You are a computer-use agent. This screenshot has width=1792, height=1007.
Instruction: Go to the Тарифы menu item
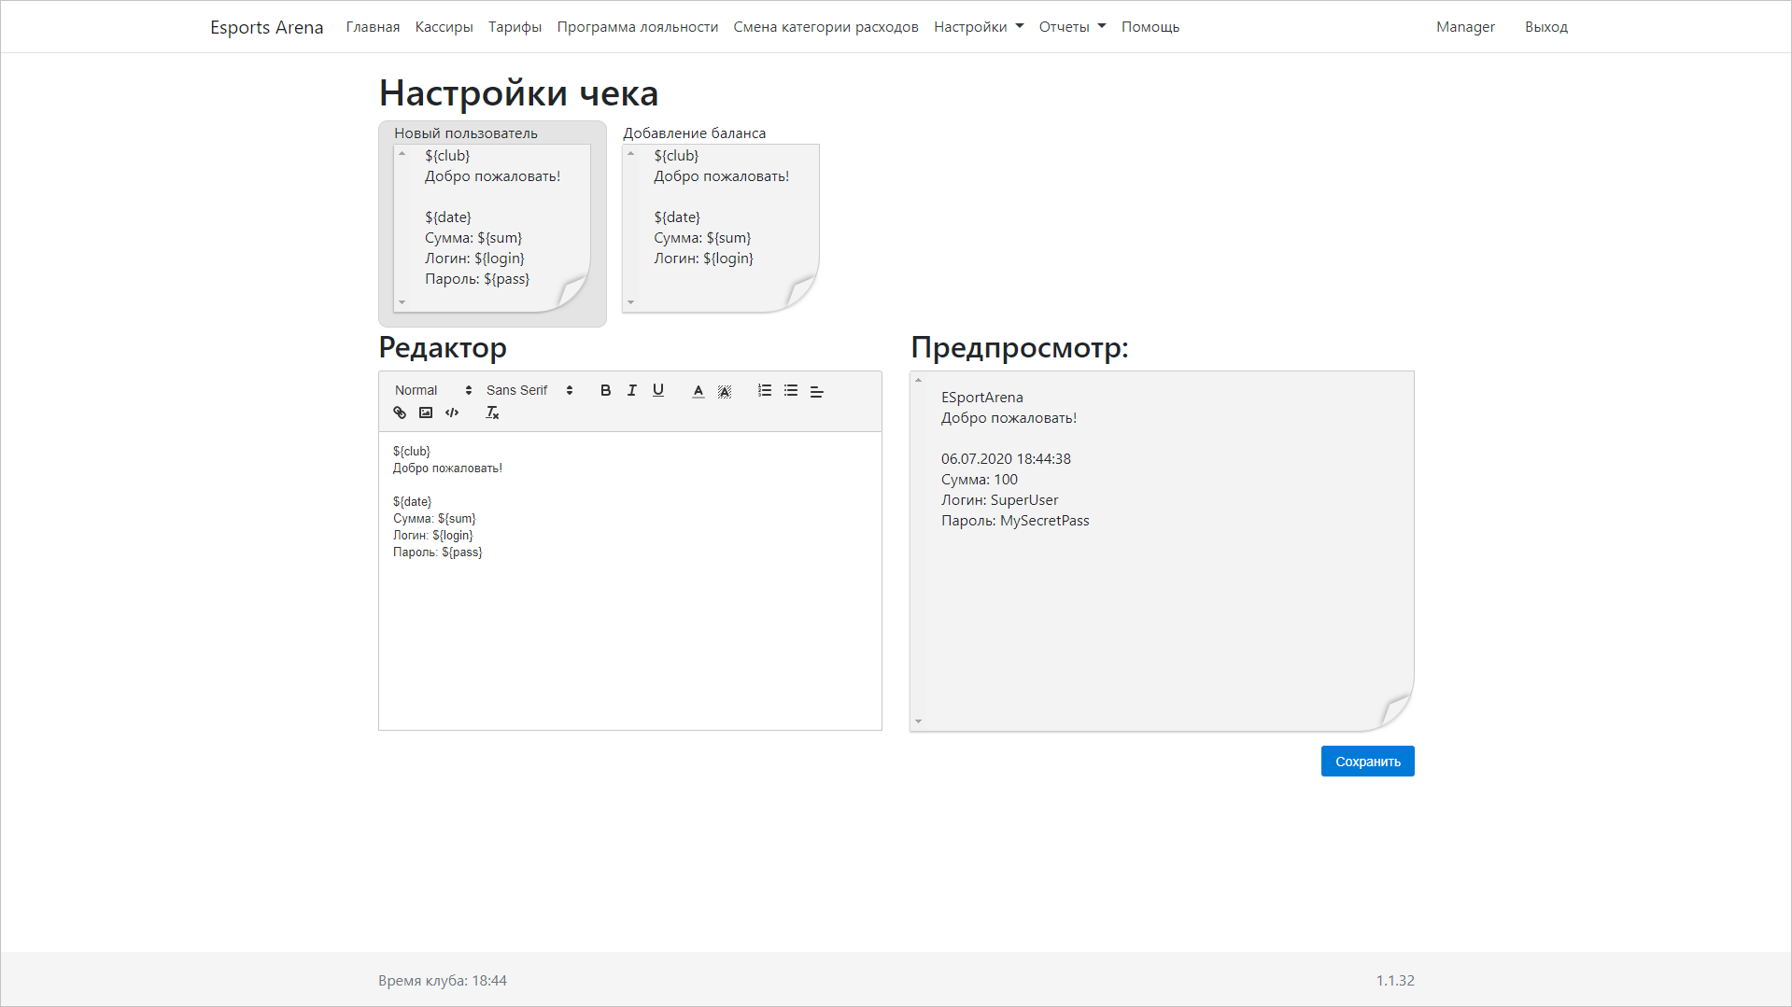[x=515, y=26]
